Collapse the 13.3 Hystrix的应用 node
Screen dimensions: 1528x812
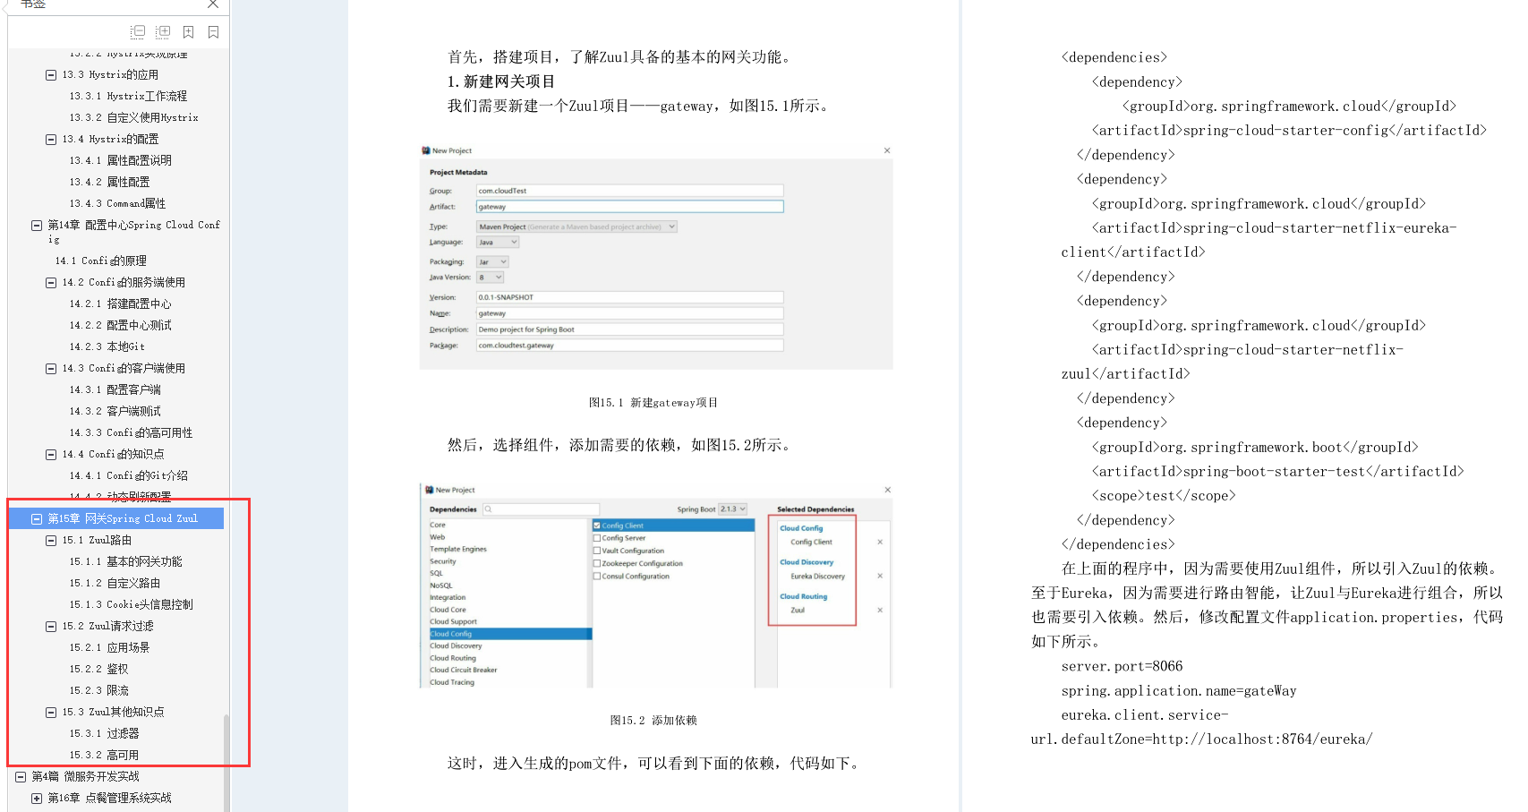(x=51, y=75)
